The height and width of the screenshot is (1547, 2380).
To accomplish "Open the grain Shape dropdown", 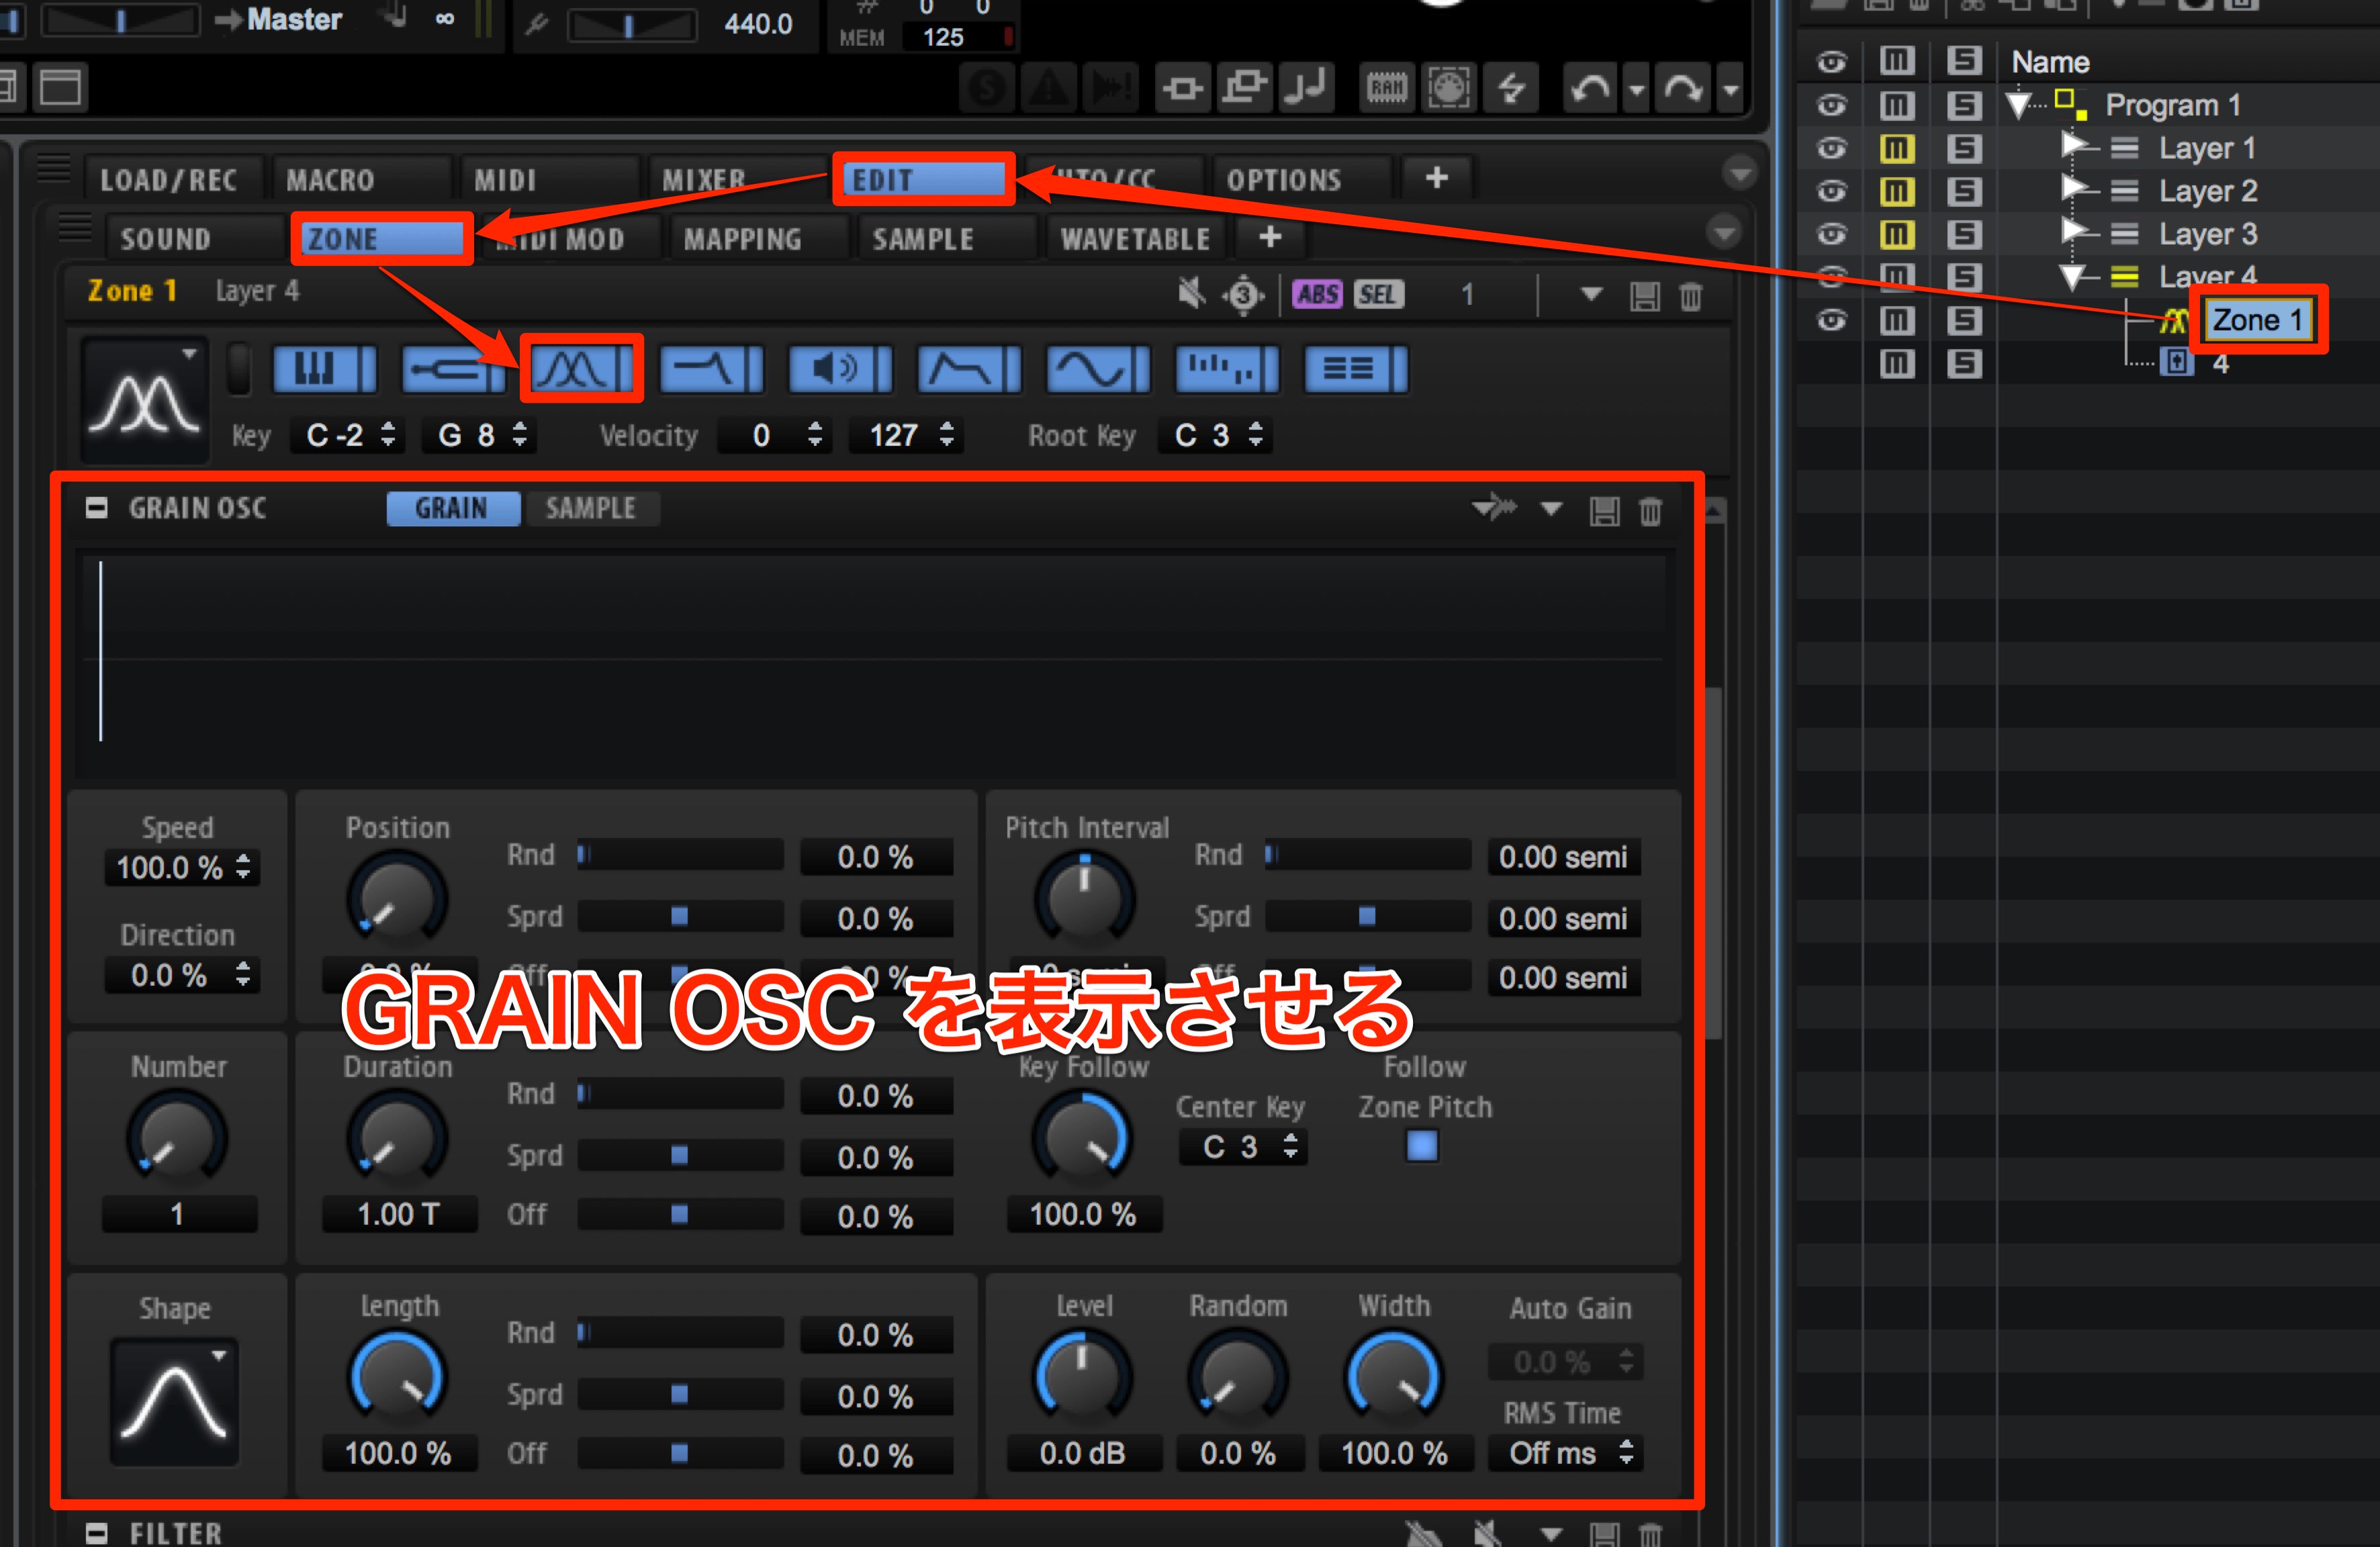I will pyautogui.click(x=175, y=1401).
